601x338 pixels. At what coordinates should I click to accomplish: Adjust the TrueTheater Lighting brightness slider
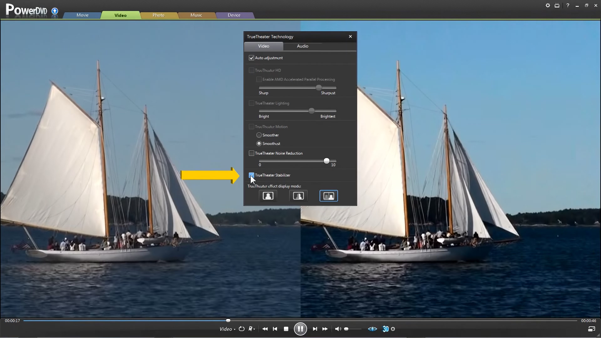click(x=311, y=111)
